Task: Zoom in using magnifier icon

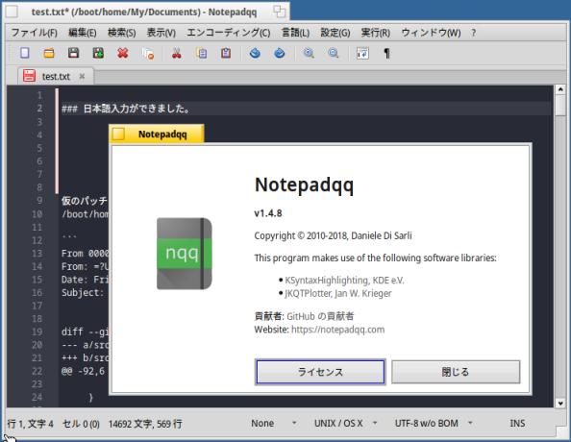Action: pyautogui.click(x=309, y=53)
